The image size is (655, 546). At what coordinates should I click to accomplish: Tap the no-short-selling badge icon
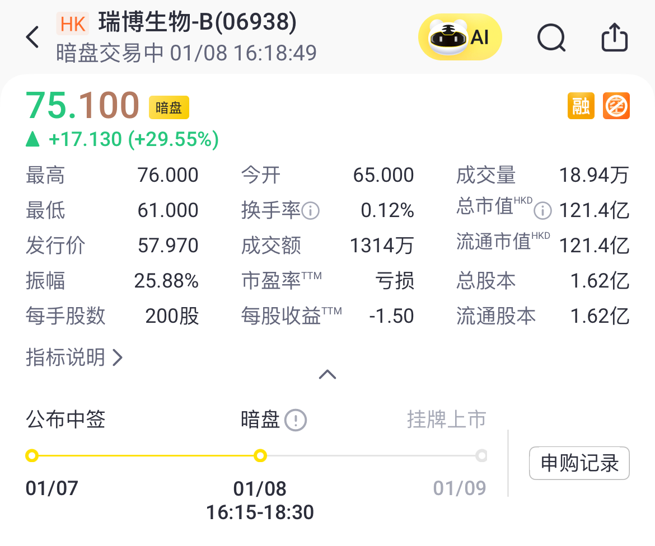[x=616, y=106]
